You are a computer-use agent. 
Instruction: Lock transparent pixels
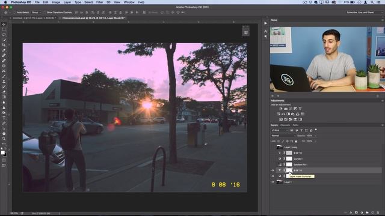point(279,142)
